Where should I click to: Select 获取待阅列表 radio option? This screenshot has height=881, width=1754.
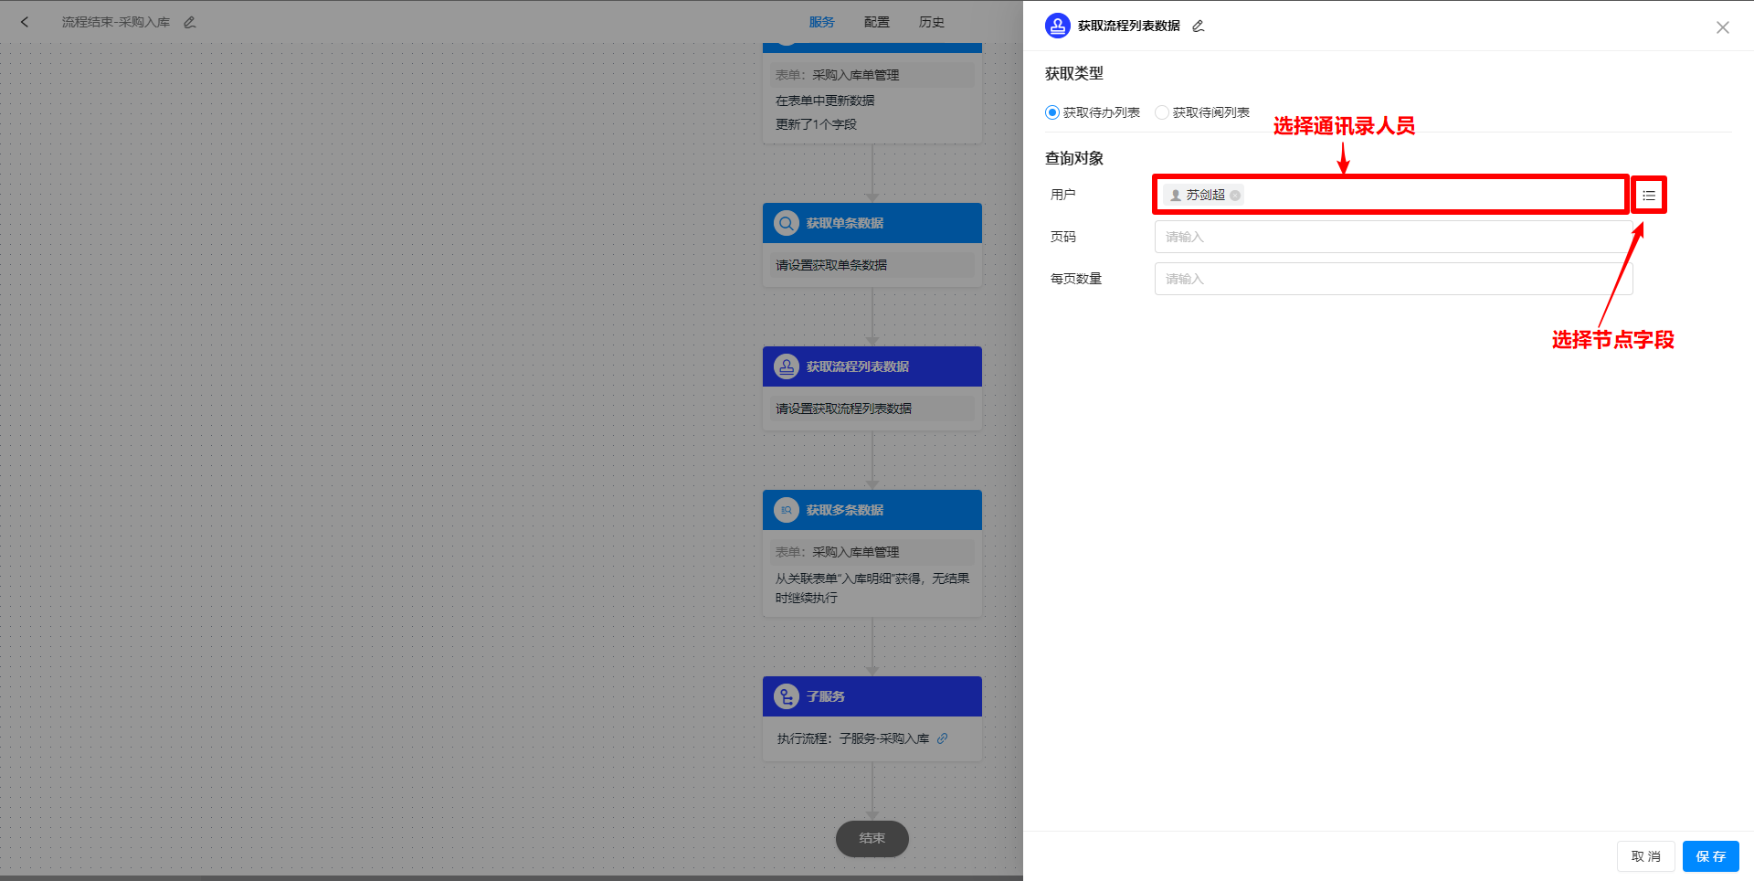1161,112
